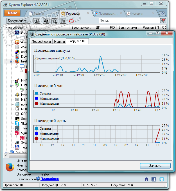The image size is (176, 191).
Task: Toggle the process tree view icon
Action: (63, 21)
